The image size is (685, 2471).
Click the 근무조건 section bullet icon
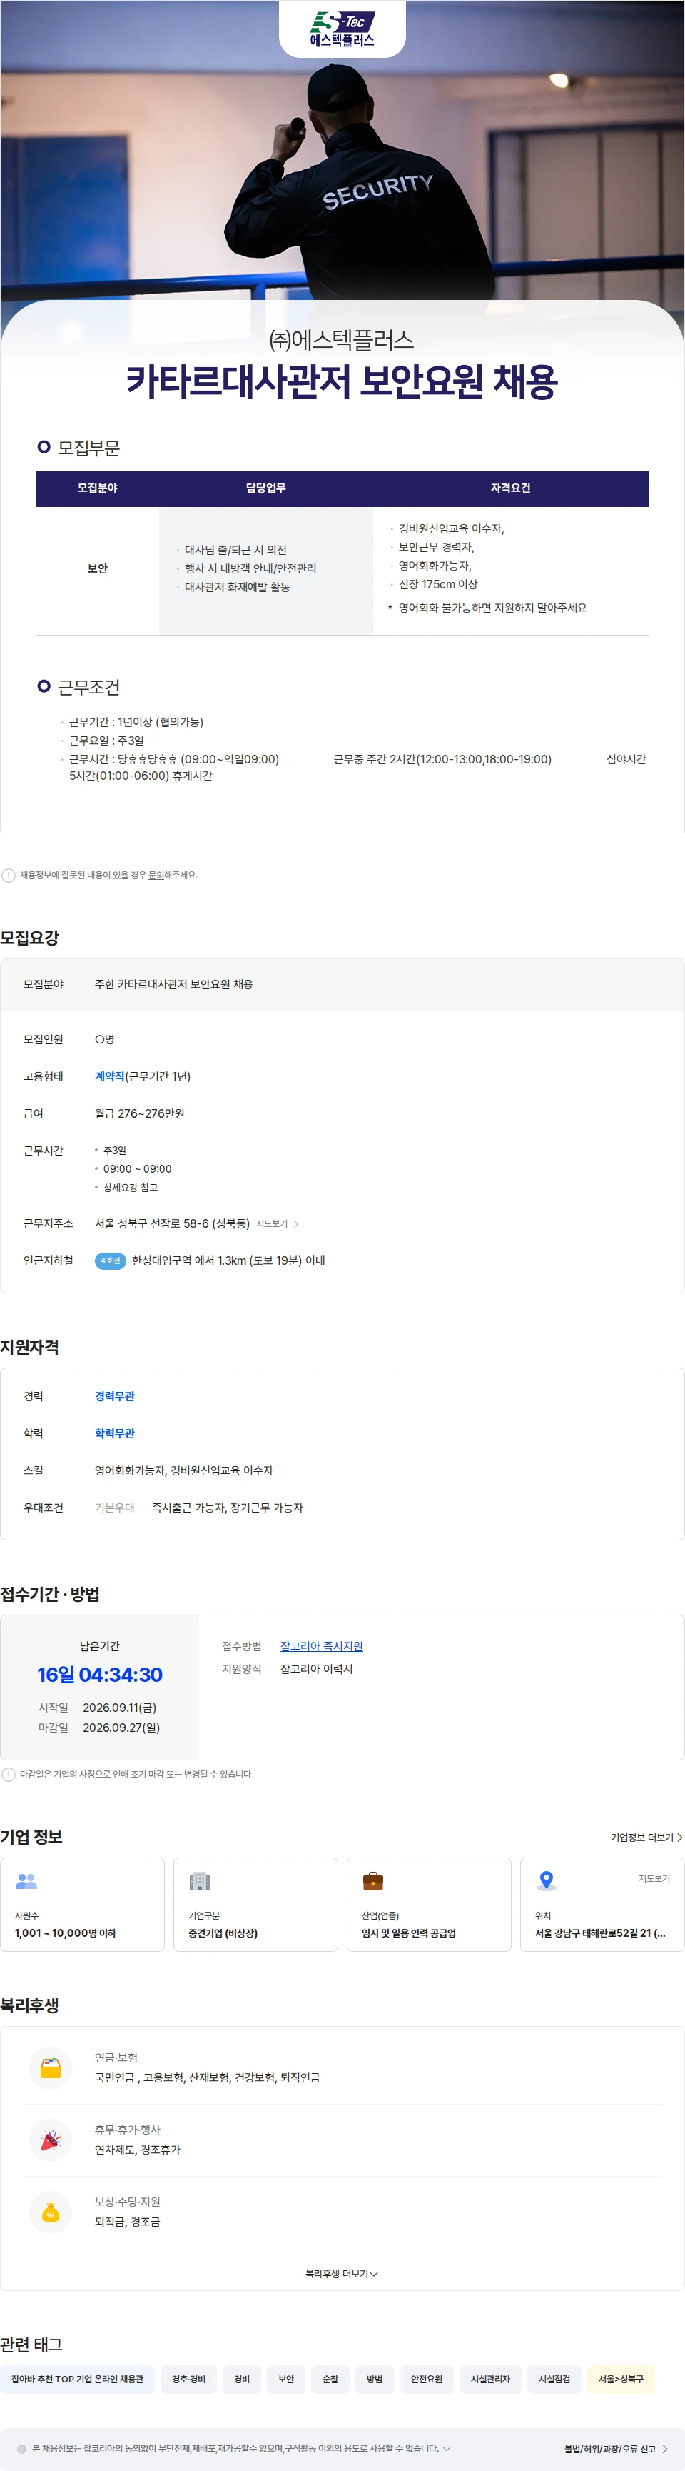[x=43, y=686]
